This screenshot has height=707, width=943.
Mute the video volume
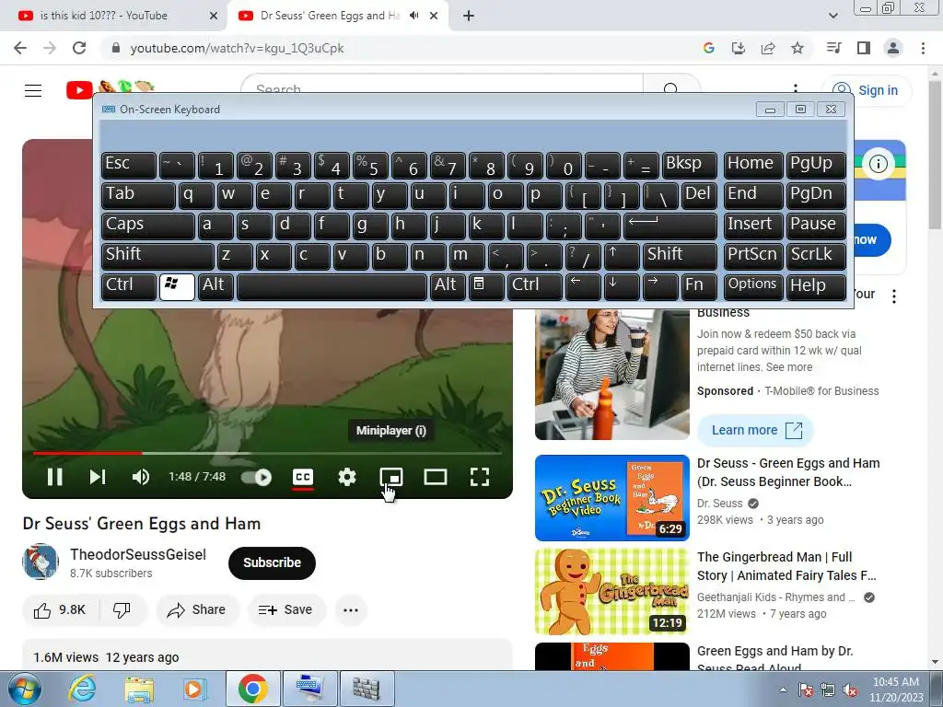(x=141, y=477)
